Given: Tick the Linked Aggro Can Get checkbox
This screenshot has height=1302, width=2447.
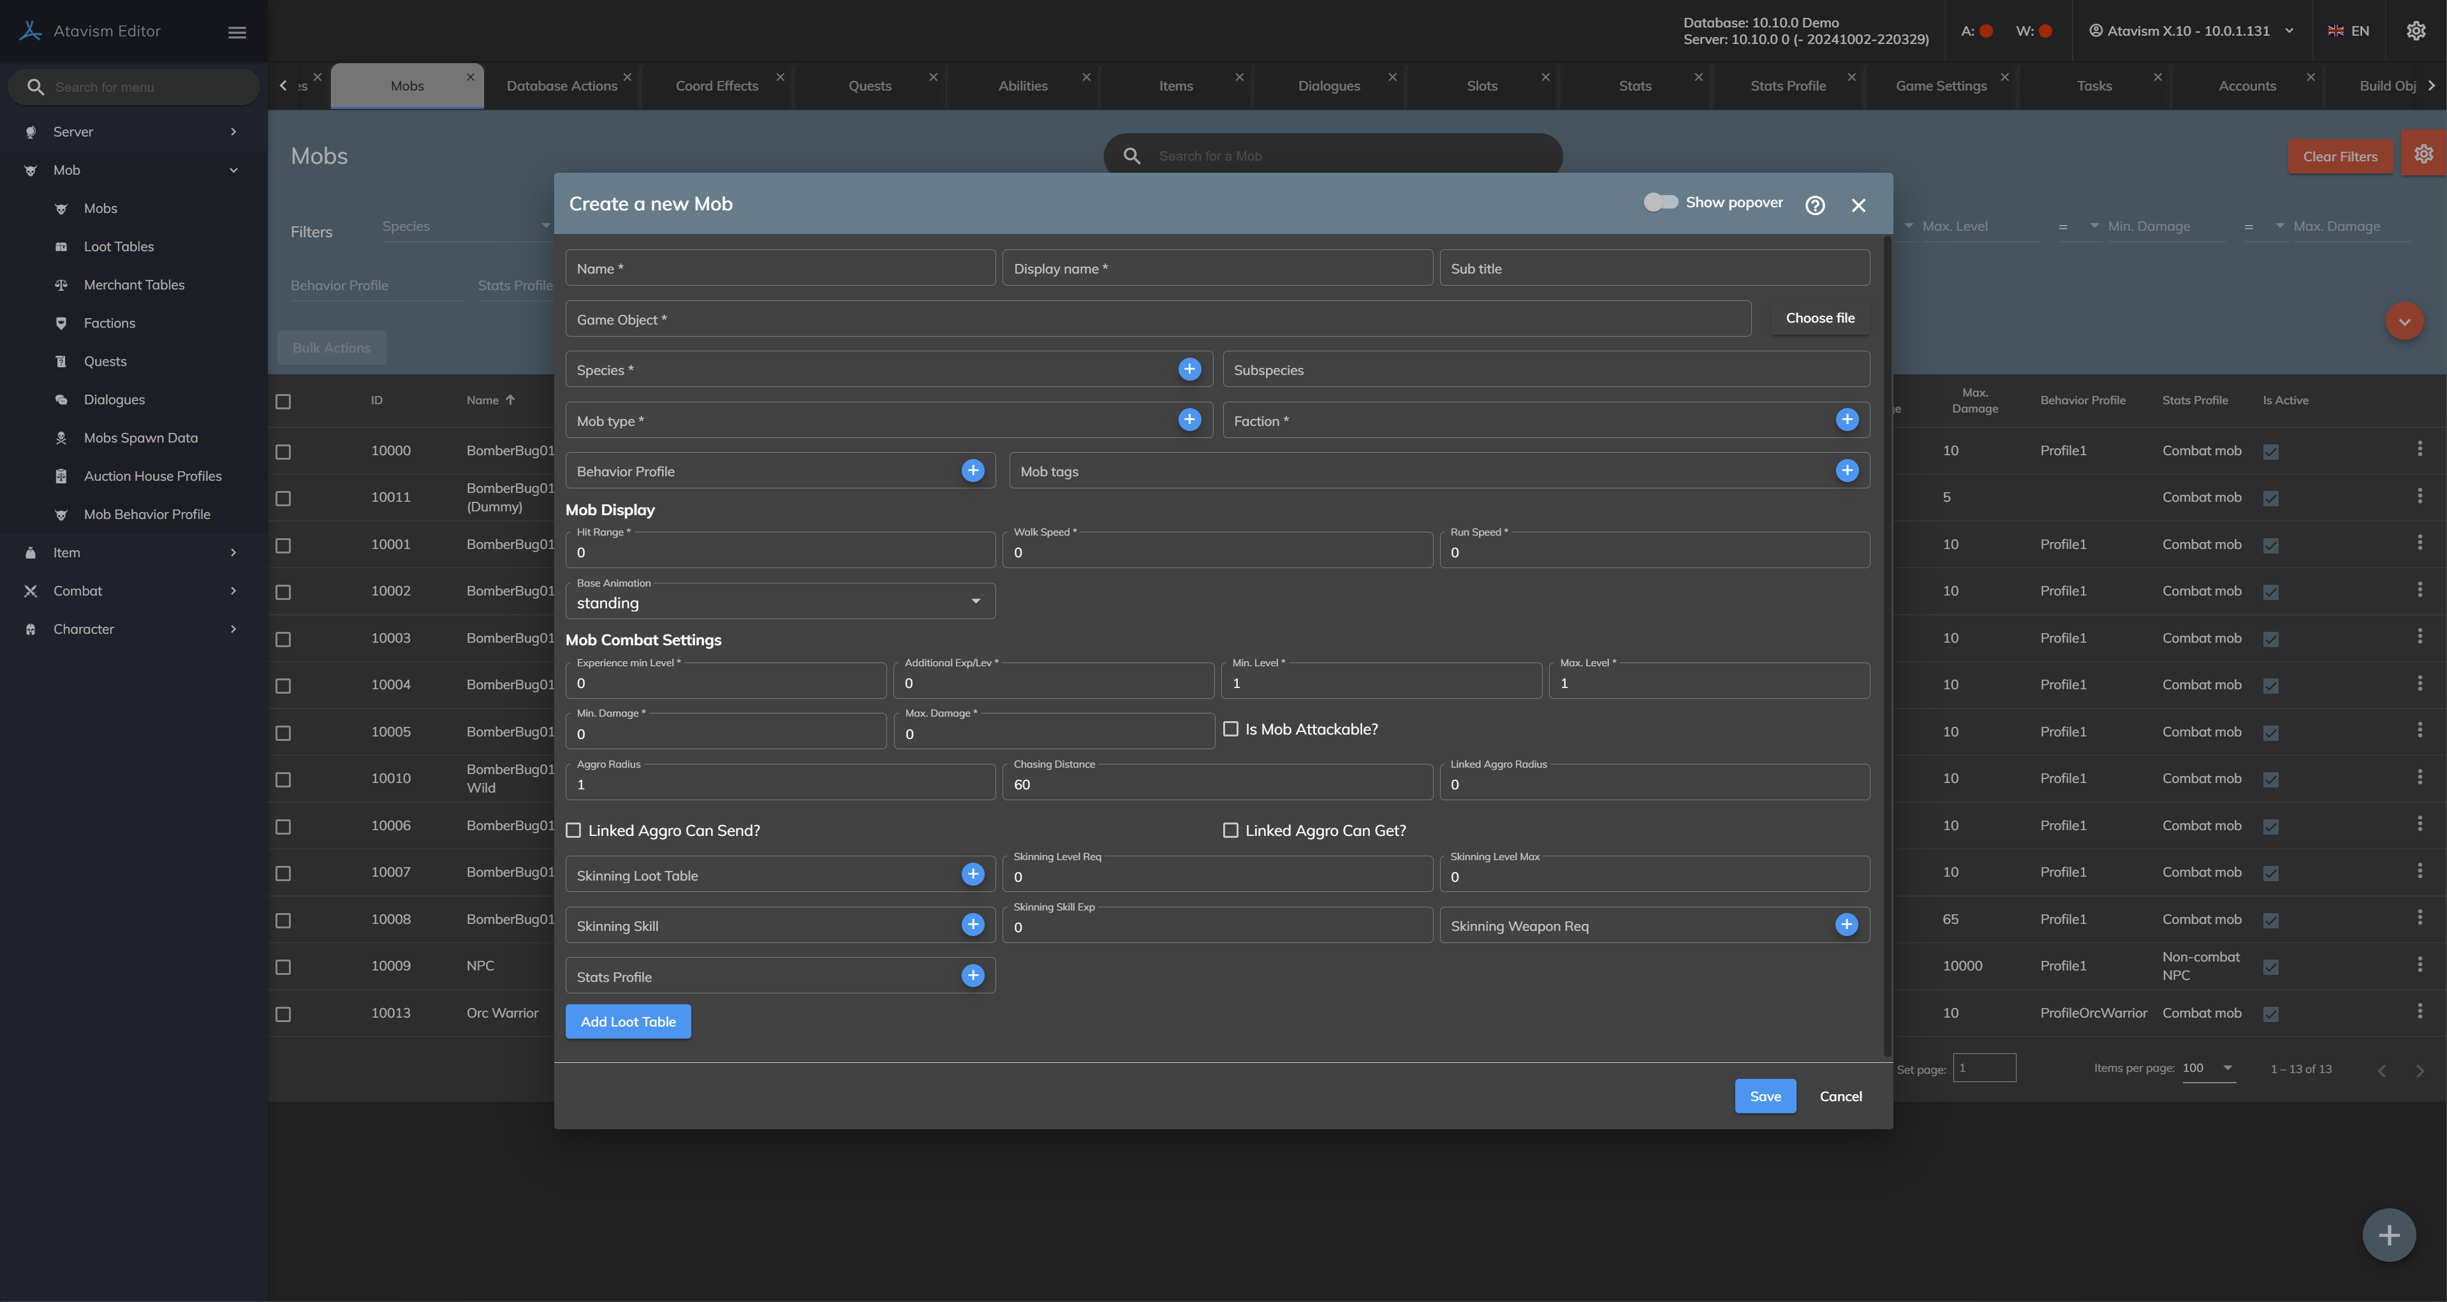Looking at the screenshot, I should pyautogui.click(x=1231, y=831).
